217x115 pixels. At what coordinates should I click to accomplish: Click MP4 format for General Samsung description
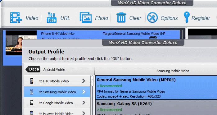coord(131,91)
